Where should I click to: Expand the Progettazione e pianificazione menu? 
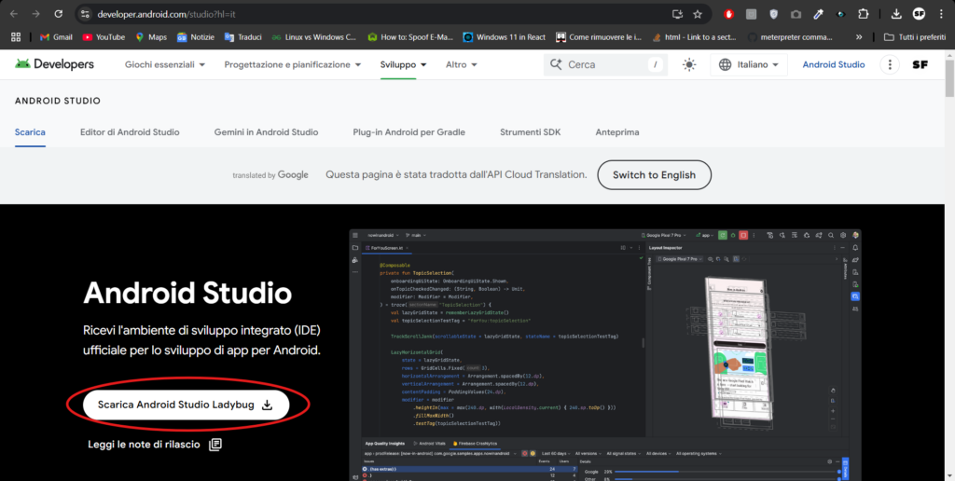(293, 64)
